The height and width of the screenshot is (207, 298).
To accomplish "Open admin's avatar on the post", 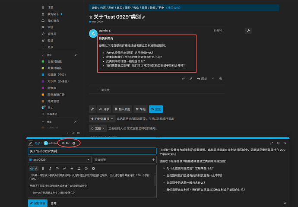I will 93,34.
